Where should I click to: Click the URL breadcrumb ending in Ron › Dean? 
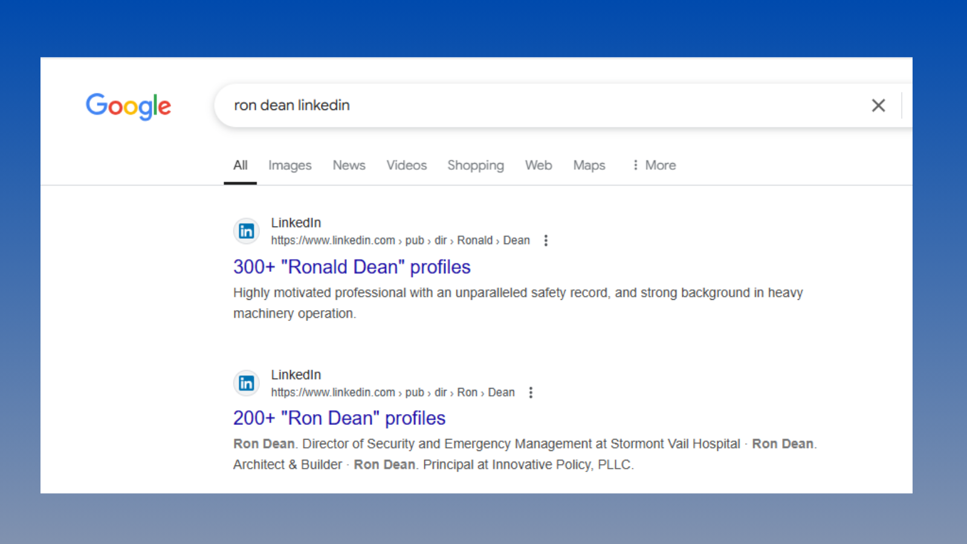393,392
